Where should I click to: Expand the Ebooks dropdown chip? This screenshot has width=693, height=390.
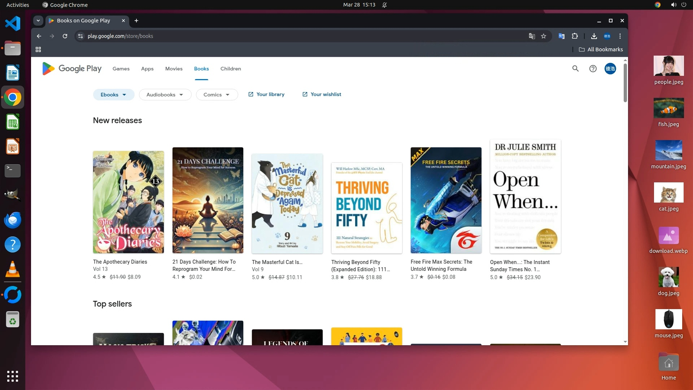pyautogui.click(x=113, y=95)
